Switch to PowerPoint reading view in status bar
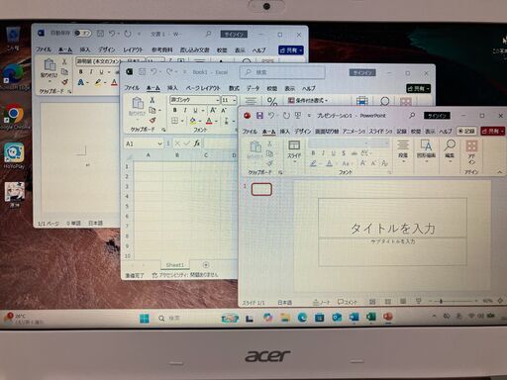The image size is (507, 380). 403,301
